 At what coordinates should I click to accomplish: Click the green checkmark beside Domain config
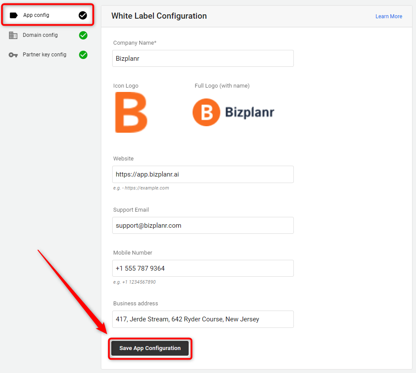(83, 35)
